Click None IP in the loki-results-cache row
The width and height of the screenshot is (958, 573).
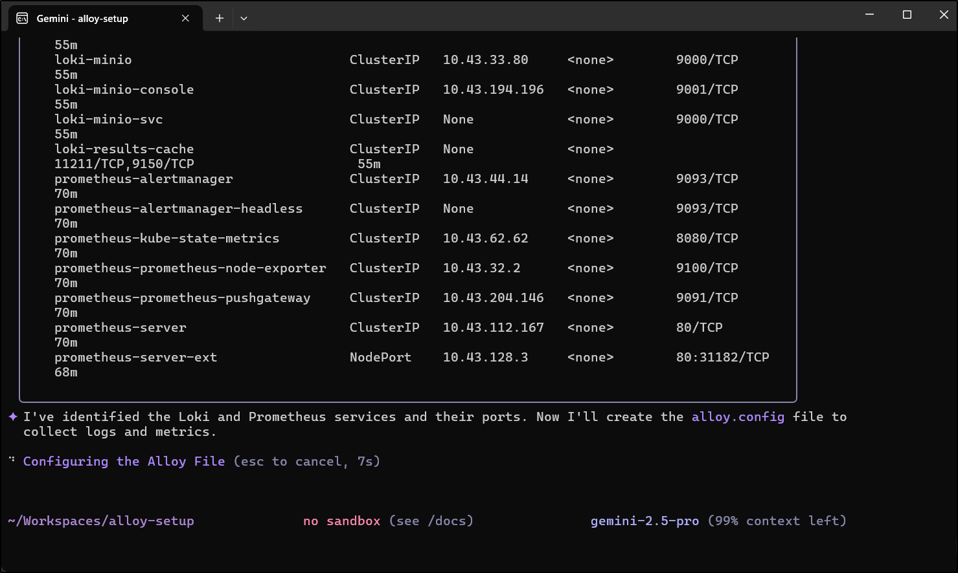(x=459, y=149)
